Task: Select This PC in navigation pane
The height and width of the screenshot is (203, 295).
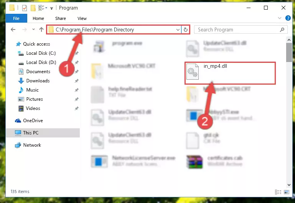Action: coord(43,133)
